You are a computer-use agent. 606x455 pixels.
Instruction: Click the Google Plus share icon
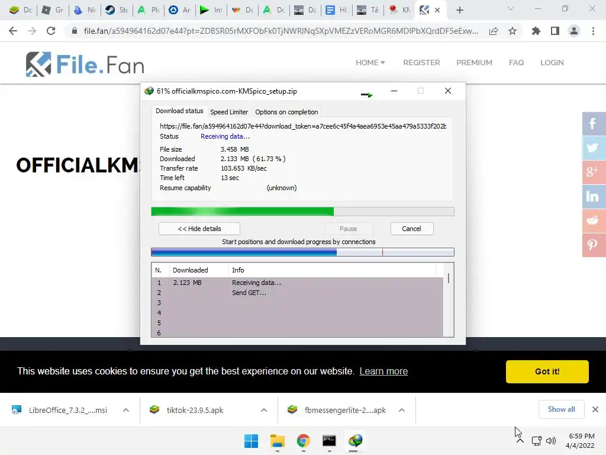(594, 172)
